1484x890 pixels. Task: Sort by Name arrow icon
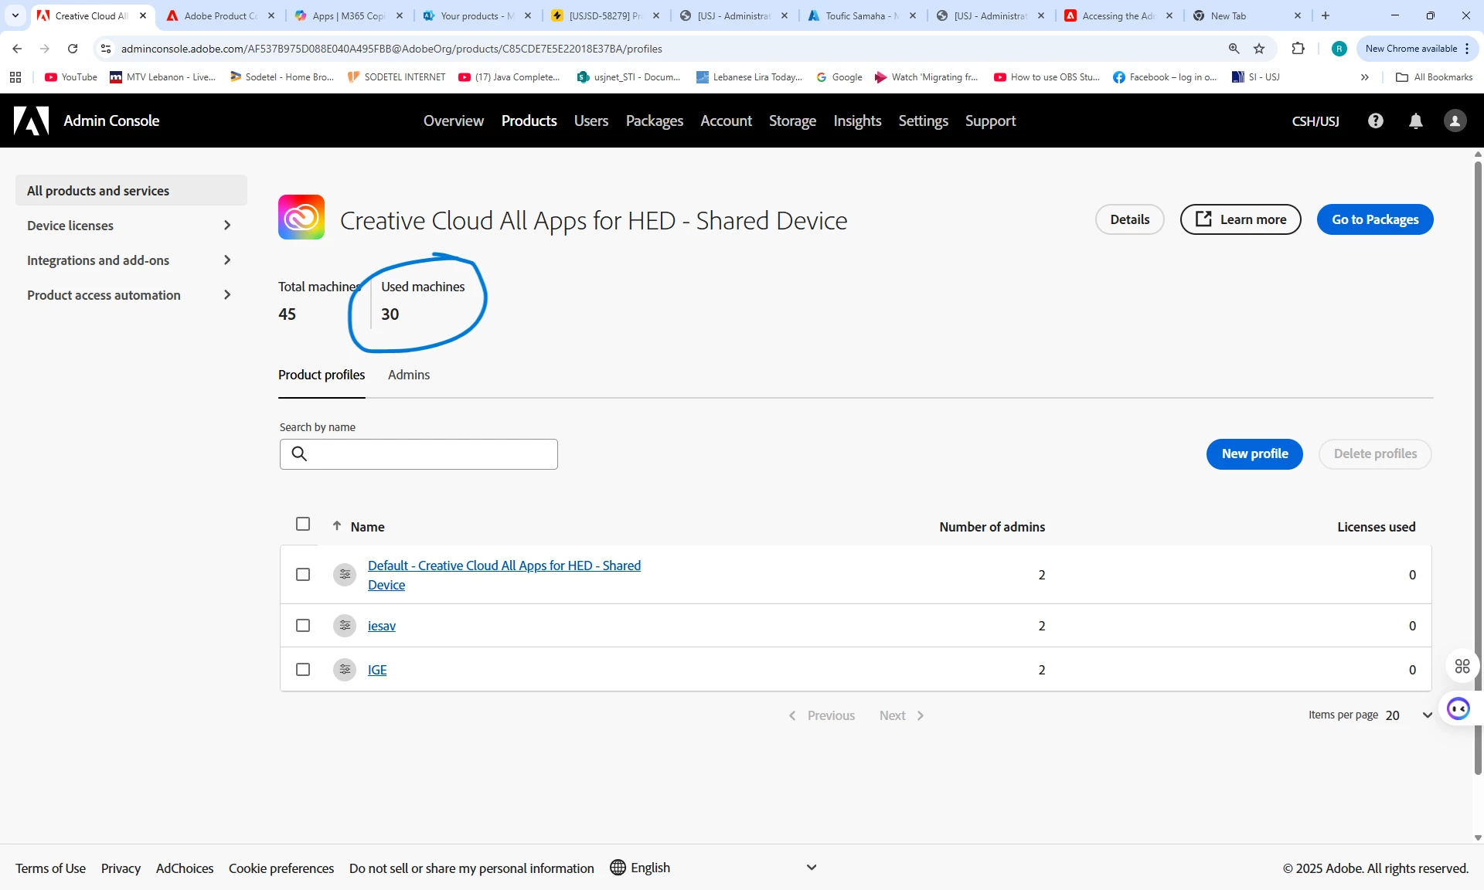(x=337, y=526)
